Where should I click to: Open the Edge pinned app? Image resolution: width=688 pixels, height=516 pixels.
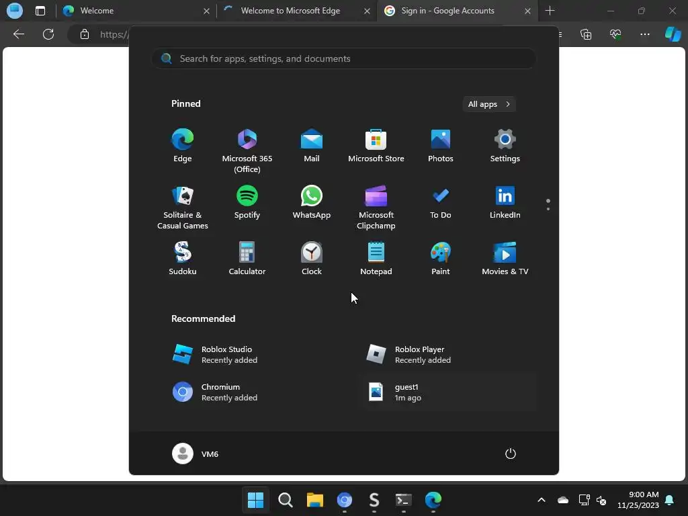[183, 146]
